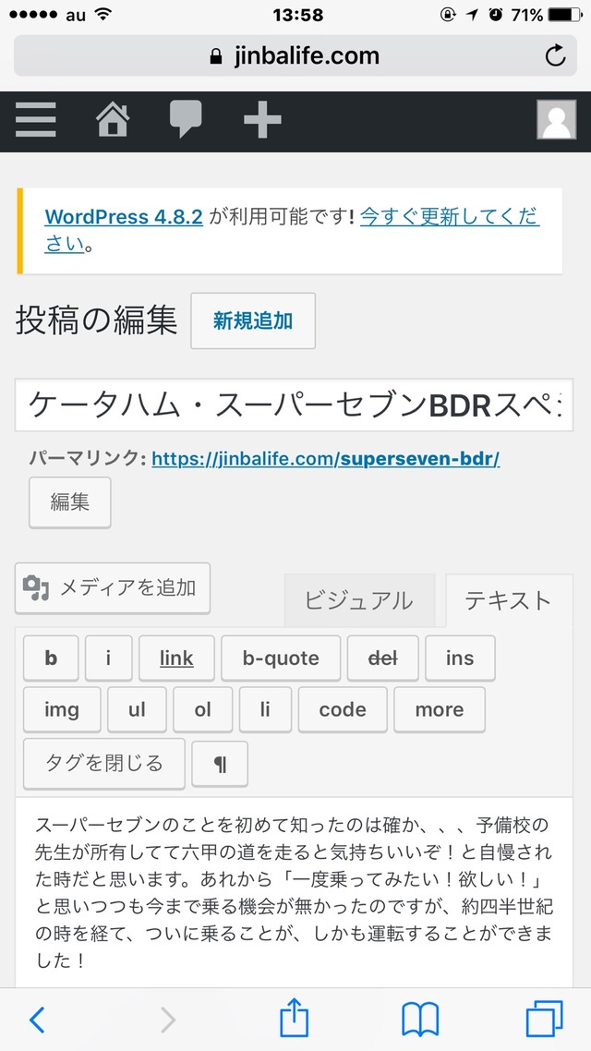Follow the 今すぐ更新してください link
The height and width of the screenshot is (1051, 591).
point(449,217)
